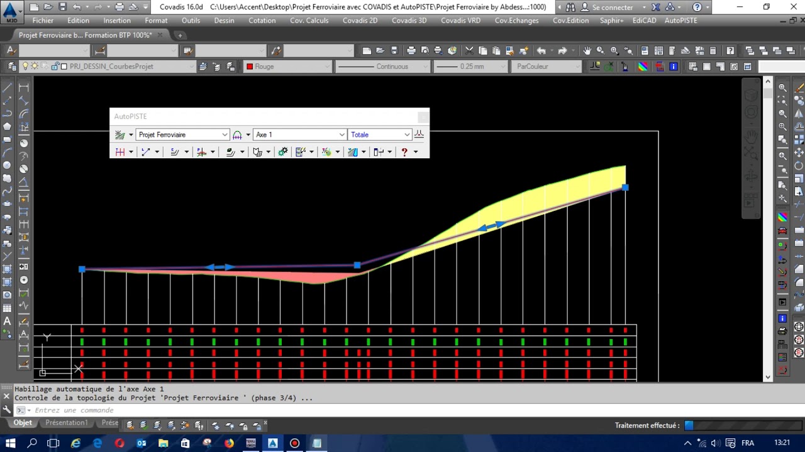This screenshot has width=805, height=452.
Task: Click the Cut scissors icon
Action: 469,50
